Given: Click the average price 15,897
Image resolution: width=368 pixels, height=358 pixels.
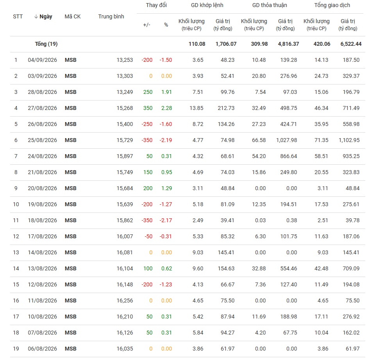Looking at the screenshot, I should tap(125, 157).
